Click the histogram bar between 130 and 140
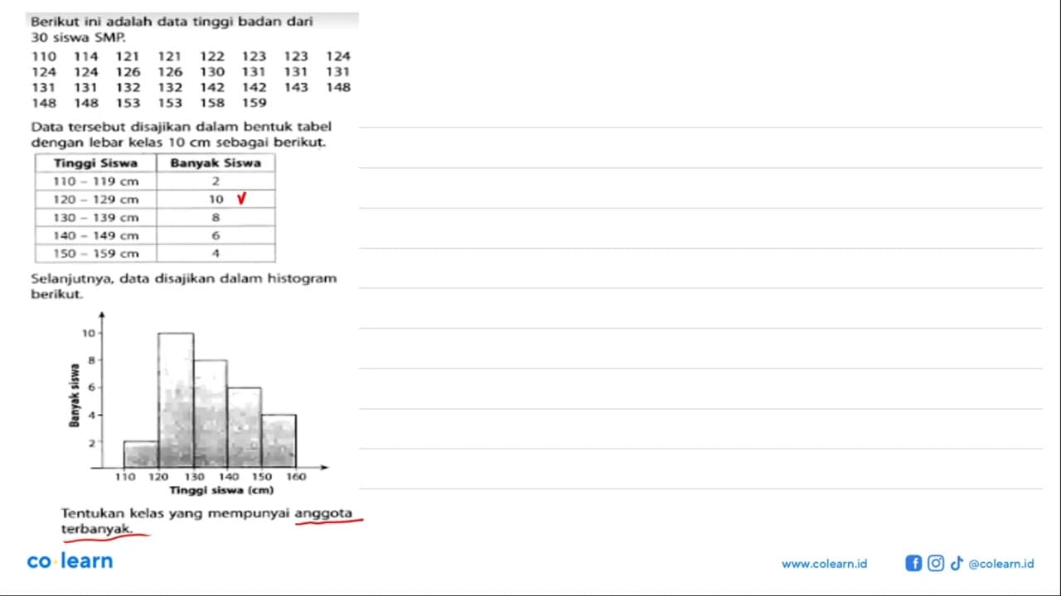This screenshot has height=596, width=1061. (x=211, y=414)
